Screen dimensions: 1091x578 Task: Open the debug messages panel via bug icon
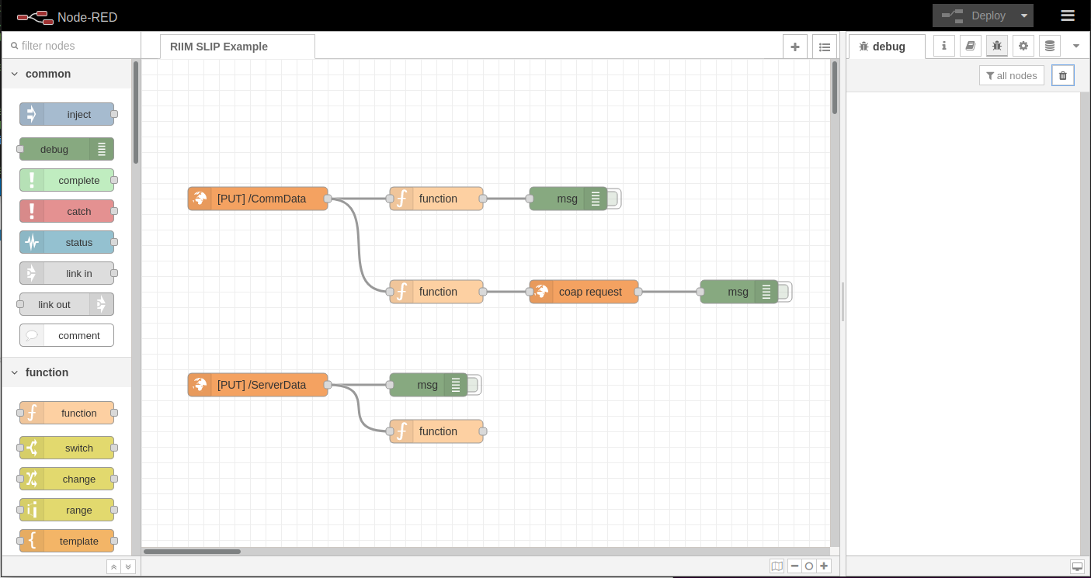click(996, 46)
